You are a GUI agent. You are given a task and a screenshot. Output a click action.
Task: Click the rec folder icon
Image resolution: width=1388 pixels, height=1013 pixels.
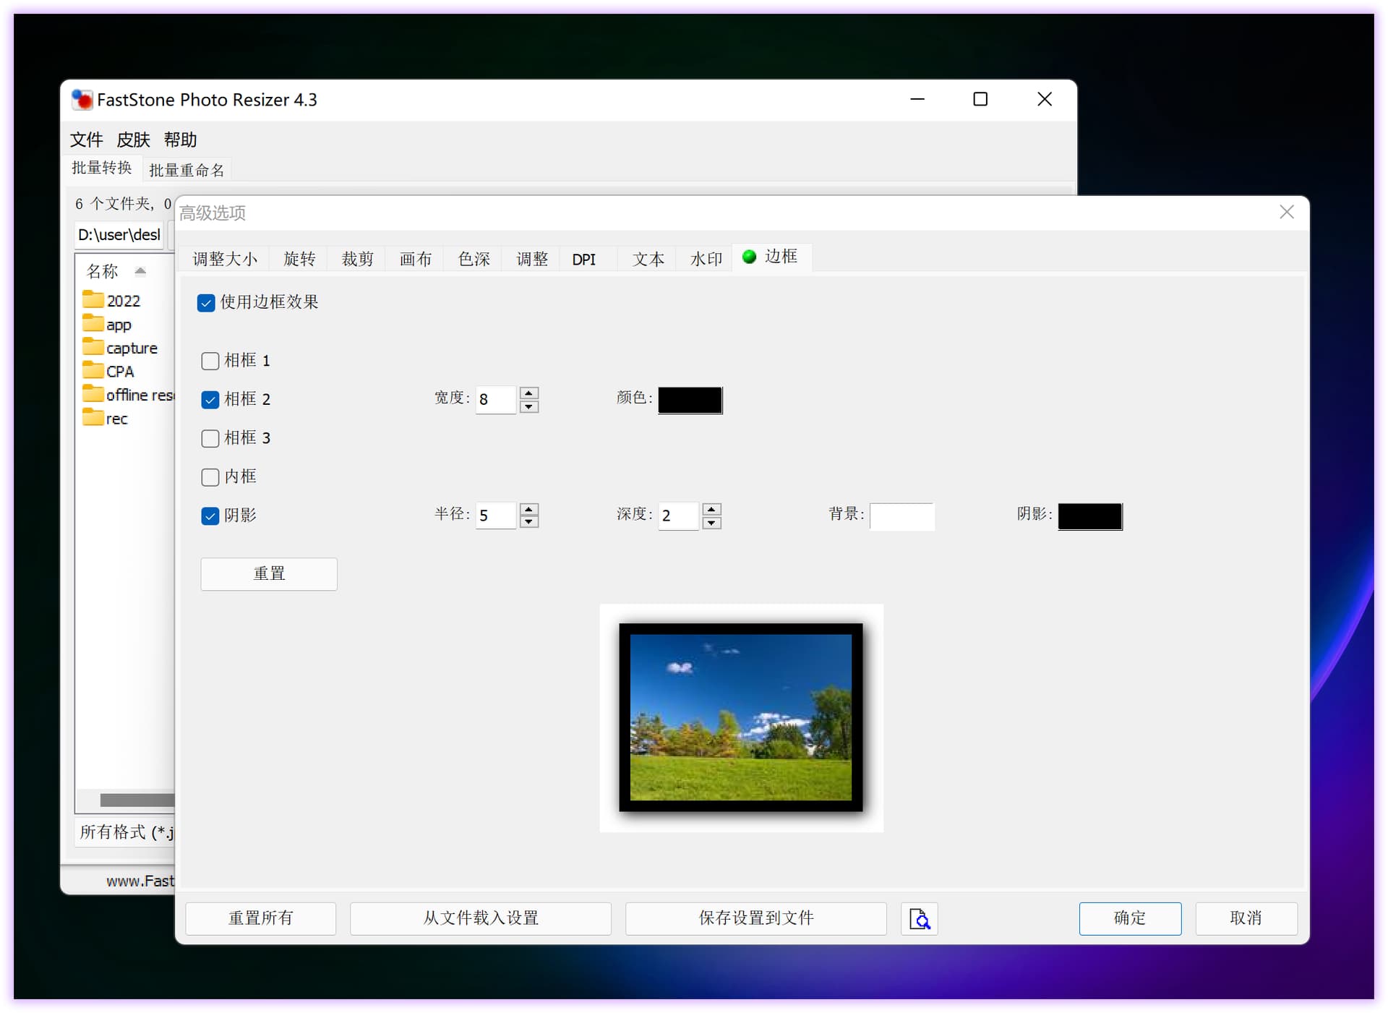coord(93,418)
